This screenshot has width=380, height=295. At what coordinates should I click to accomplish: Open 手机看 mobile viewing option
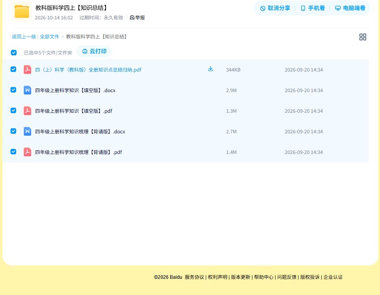312,8
